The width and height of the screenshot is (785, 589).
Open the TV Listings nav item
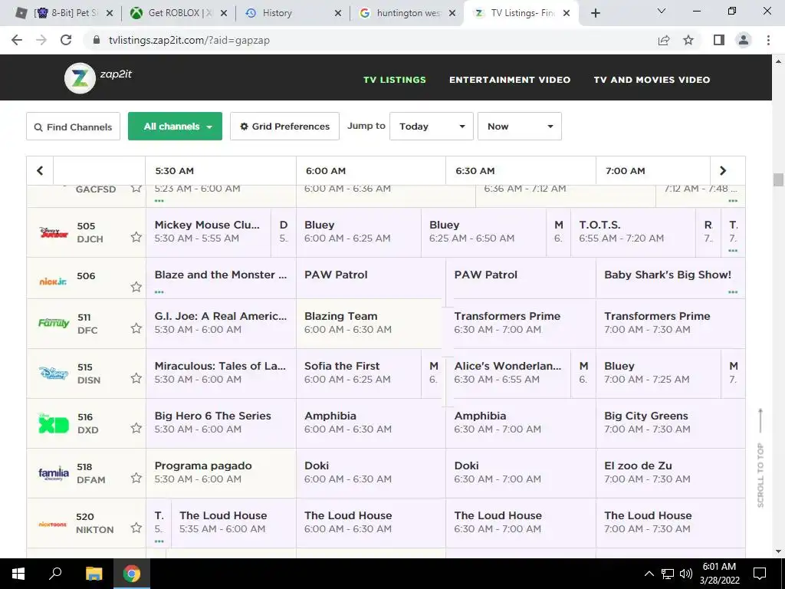395,80
